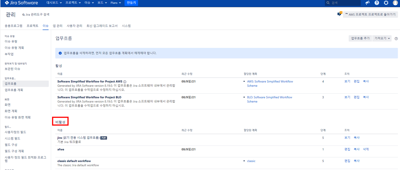Click 편집 for Project BLO workflow
This screenshot has width=400, height=170.
click(357, 97)
